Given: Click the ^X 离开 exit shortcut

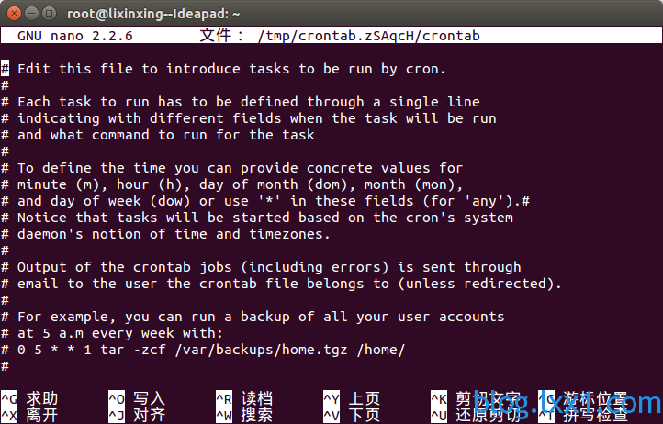Looking at the screenshot, I should [29, 415].
